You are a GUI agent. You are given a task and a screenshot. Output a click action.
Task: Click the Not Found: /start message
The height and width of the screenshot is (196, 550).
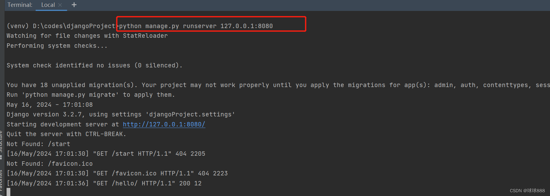38,144
